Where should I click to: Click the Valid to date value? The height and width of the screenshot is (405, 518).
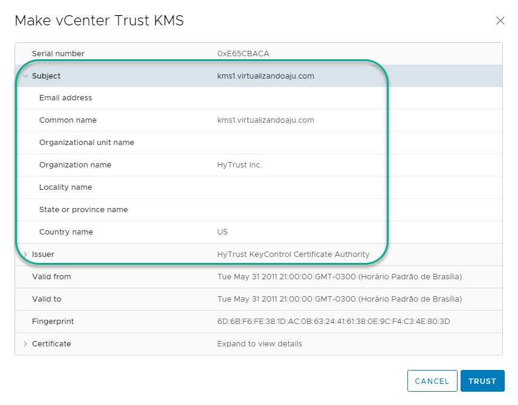pos(339,299)
